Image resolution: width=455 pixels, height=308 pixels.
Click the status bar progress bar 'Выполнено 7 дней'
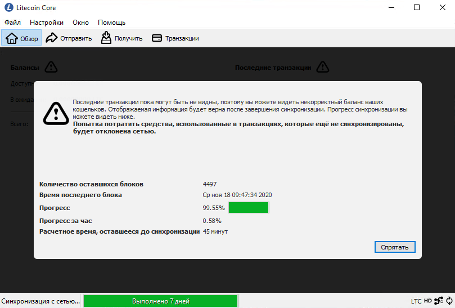160,301
